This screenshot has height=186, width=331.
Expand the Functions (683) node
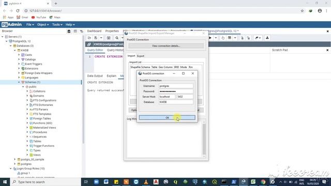27,123
